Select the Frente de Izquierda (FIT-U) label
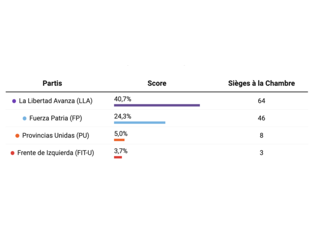 pyautogui.click(x=56, y=153)
